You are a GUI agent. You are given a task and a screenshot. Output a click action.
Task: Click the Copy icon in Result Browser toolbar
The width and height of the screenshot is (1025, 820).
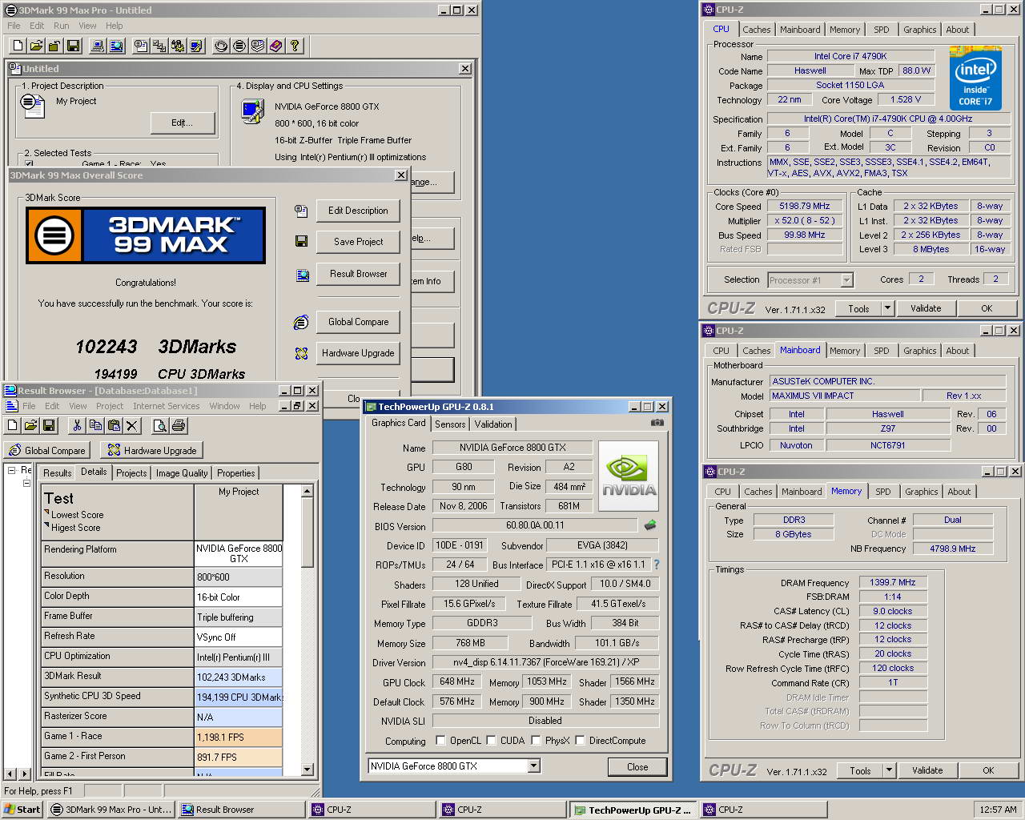95,425
